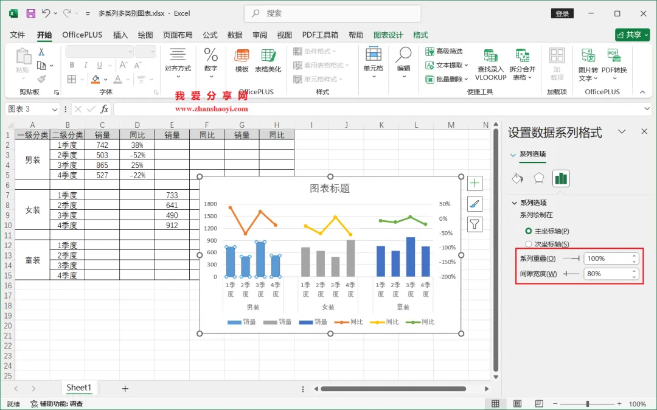Image resolution: width=657 pixels, height=410 pixels.
Task: Switch to the 格式 tab
Action: (420, 35)
